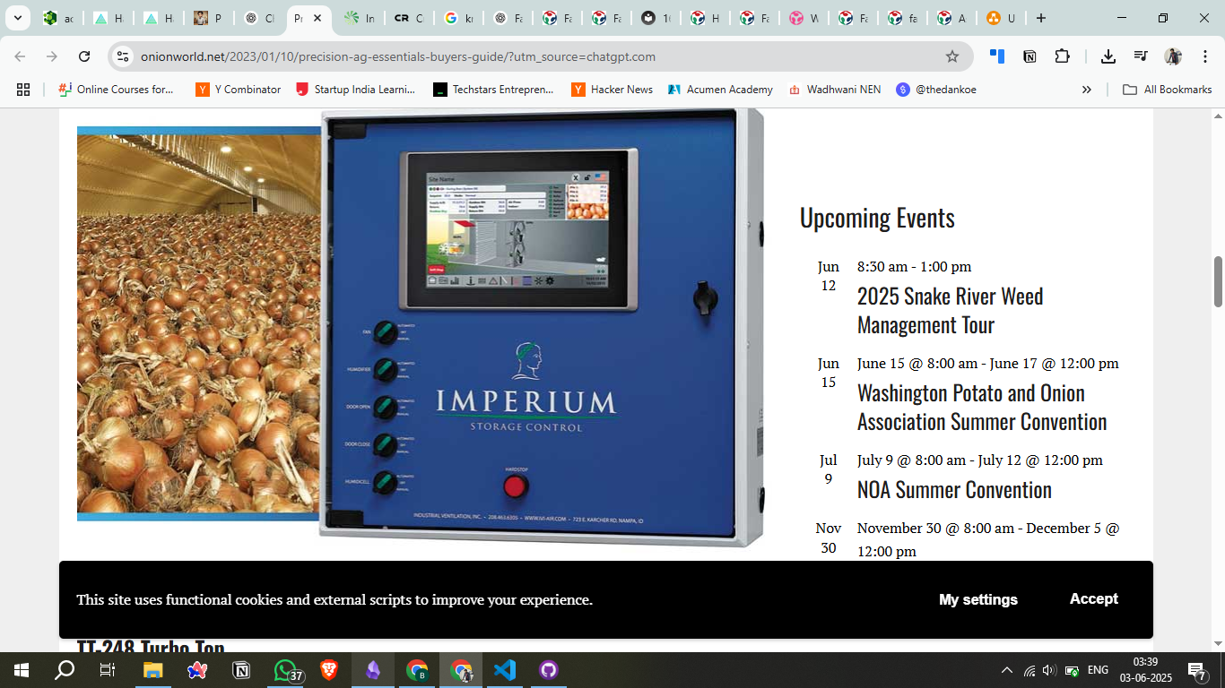Open the Downloads tray icon

(1108, 56)
